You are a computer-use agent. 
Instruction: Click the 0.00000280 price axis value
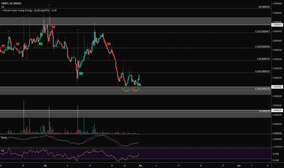click(277, 96)
